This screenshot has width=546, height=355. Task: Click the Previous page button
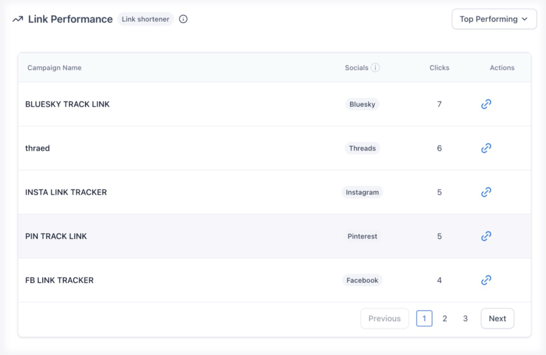(384, 318)
